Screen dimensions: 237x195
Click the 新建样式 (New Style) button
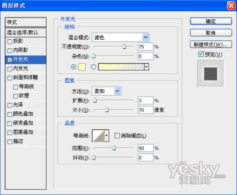211,44
